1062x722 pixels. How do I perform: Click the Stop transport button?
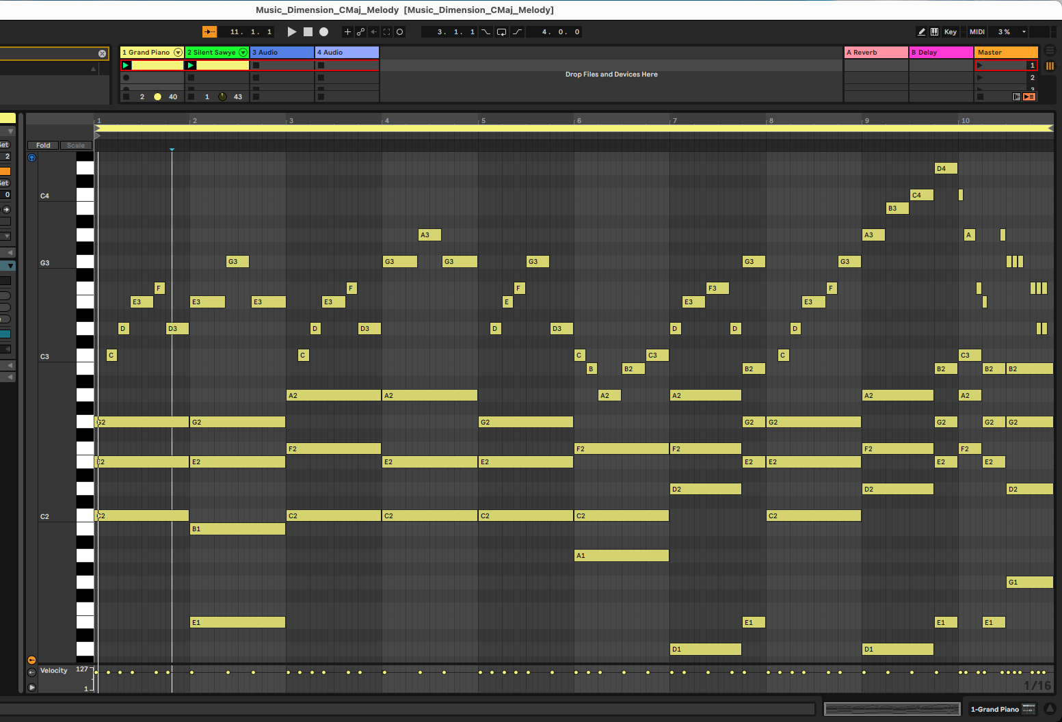point(308,31)
